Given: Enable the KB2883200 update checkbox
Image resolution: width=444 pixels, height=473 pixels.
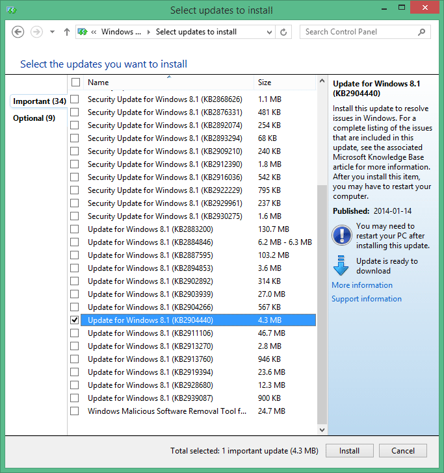Looking at the screenshot, I should tap(75, 229).
